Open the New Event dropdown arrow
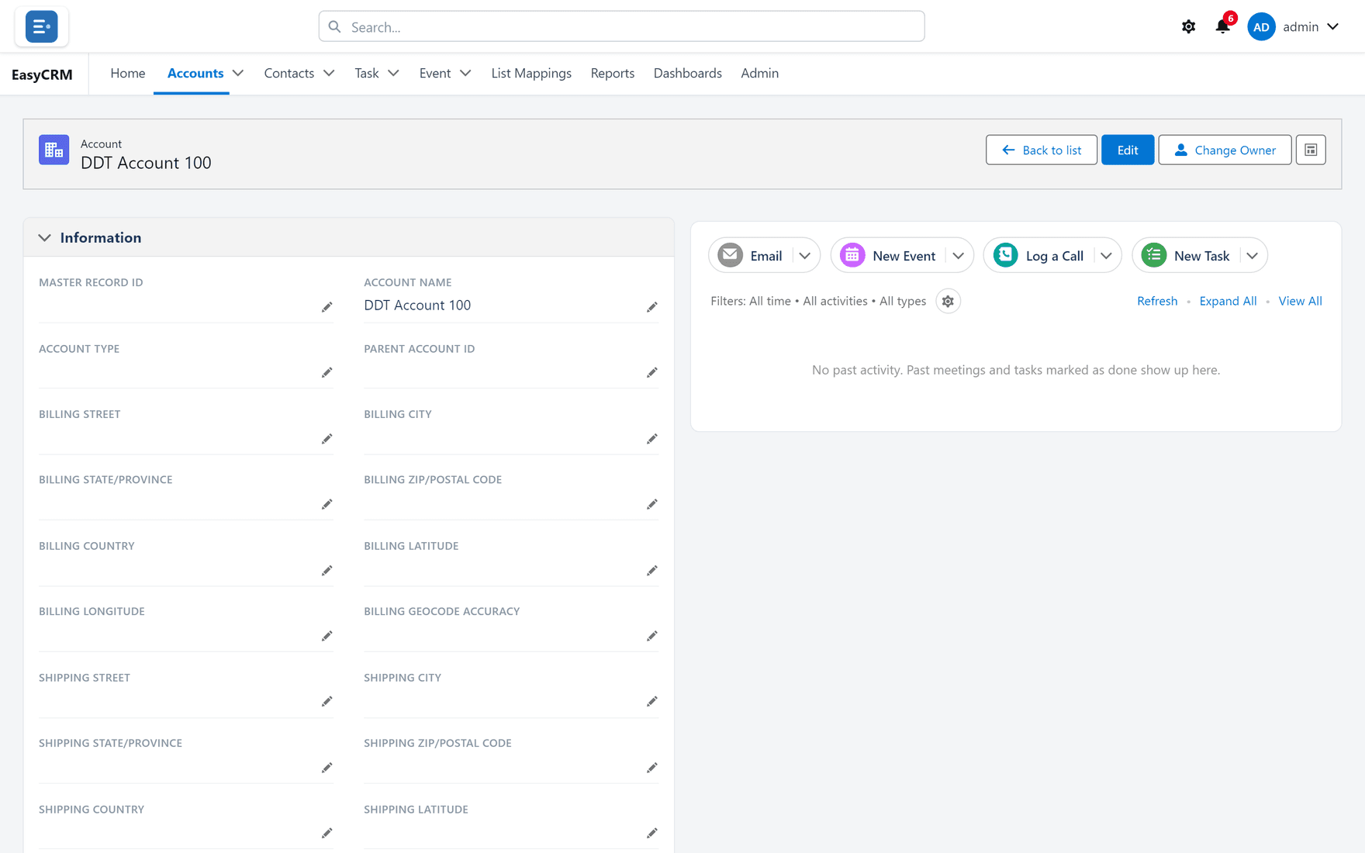Screen dimensions: 1365x853 958,256
